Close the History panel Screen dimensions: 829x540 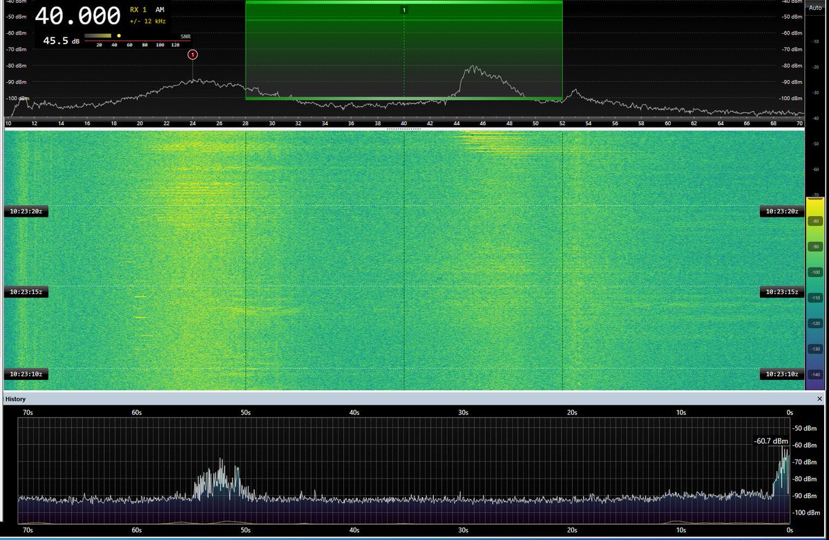tap(820, 399)
